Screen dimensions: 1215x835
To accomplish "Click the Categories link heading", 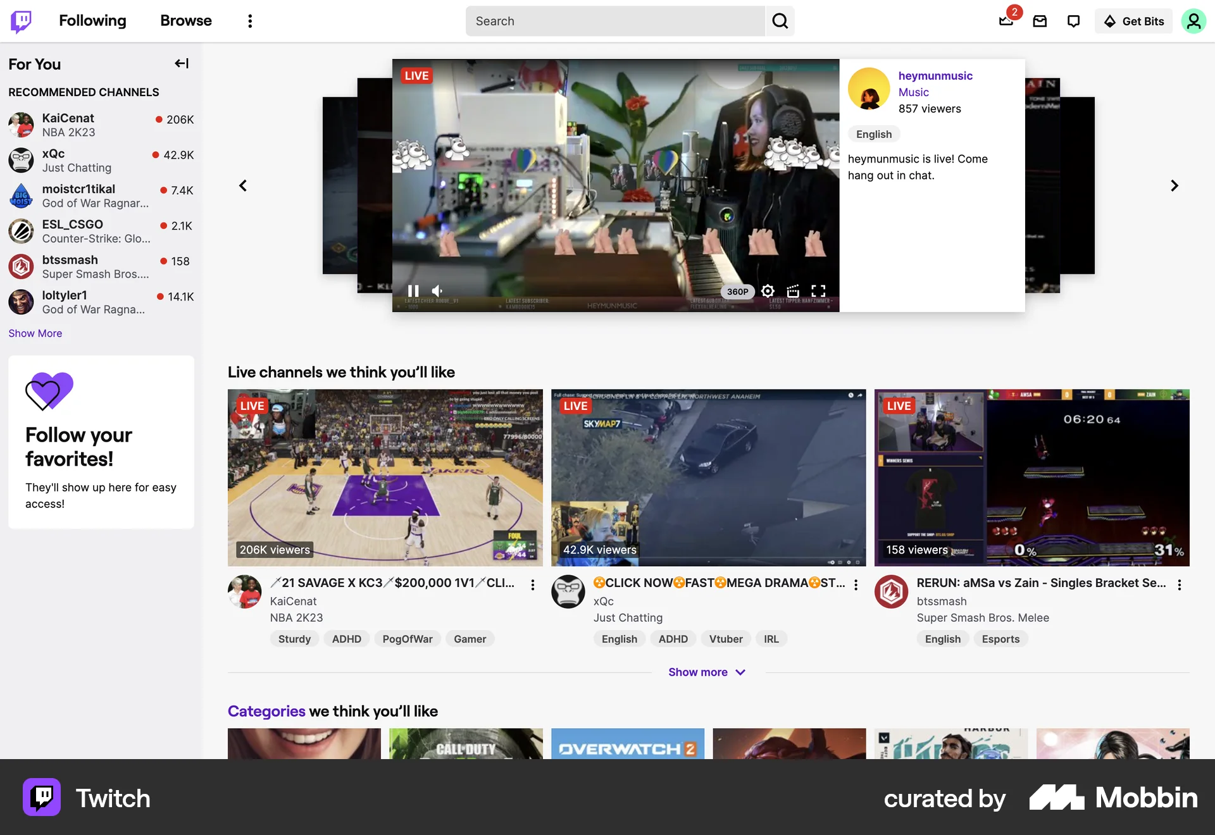I will click(266, 711).
